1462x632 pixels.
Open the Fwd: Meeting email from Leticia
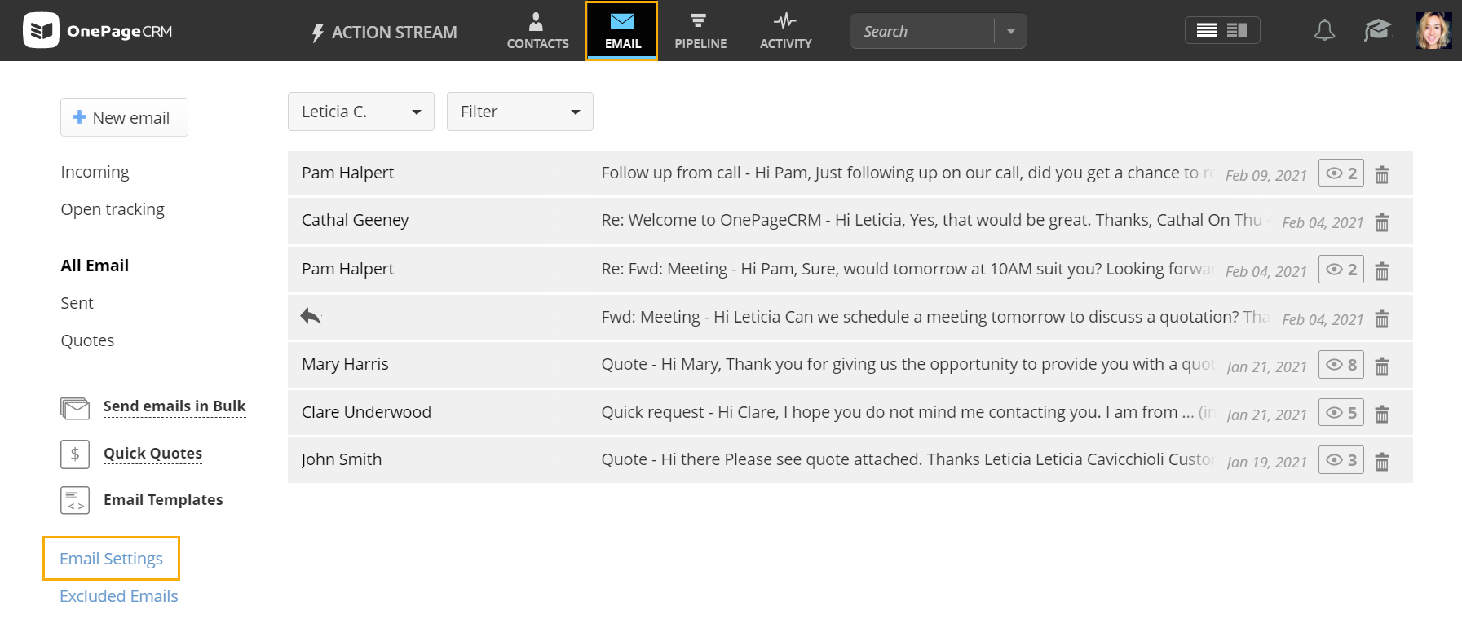pyautogui.click(x=850, y=317)
